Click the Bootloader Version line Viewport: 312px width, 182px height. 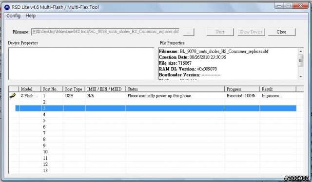190,75
